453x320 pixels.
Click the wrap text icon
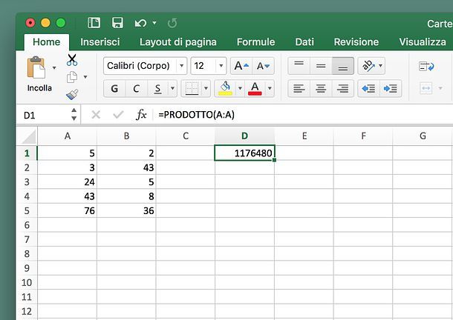click(x=426, y=67)
